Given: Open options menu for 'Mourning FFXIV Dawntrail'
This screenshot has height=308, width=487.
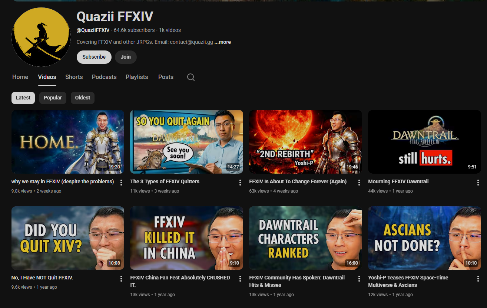Looking at the screenshot, I should pos(478,183).
